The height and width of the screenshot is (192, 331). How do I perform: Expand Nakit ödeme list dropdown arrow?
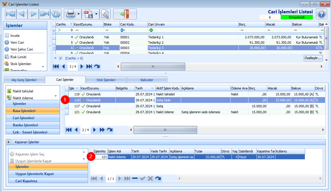(x=56, y=96)
